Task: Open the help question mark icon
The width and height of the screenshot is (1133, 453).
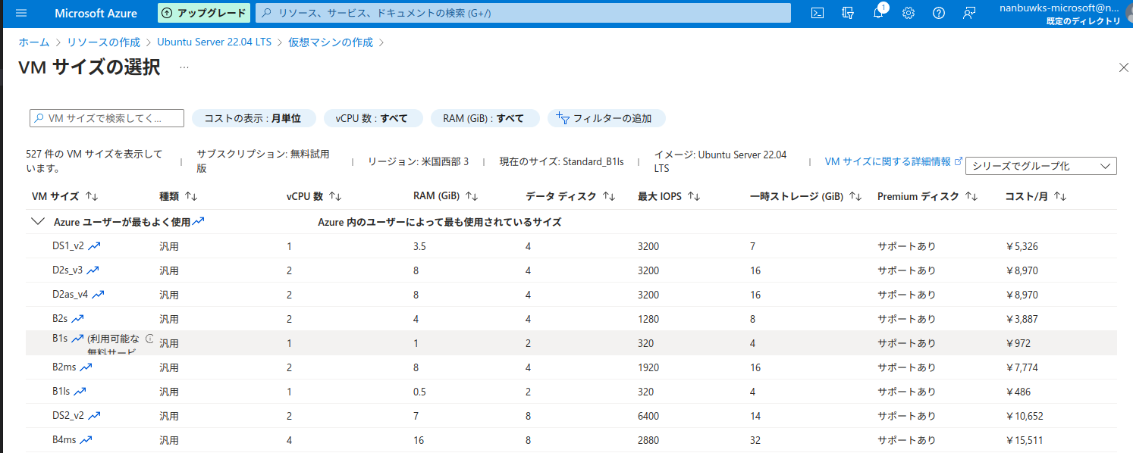Action: coord(939,13)
